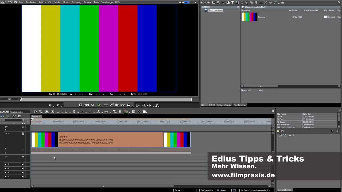The width and height of the screenshot is (342, 192).
Task: Toggle loop playback in the player
Action: pyautogui.click(x=129, y=105)
